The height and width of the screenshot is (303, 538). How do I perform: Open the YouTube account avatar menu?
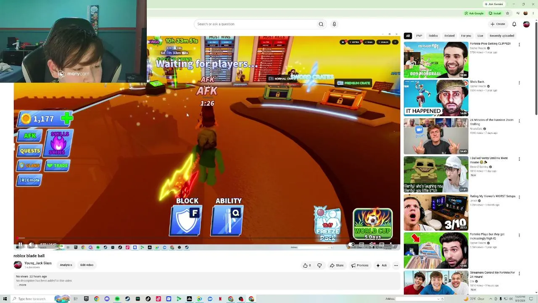[x=526, y=24]
